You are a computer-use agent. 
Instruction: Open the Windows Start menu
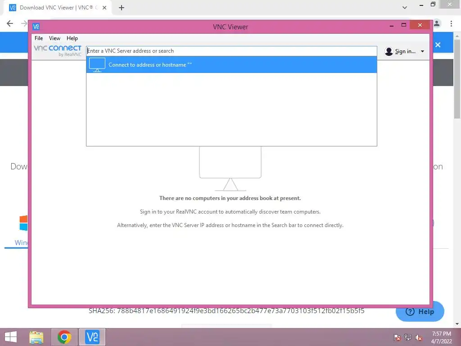11,337
